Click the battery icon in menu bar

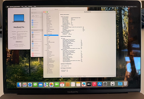117,6
